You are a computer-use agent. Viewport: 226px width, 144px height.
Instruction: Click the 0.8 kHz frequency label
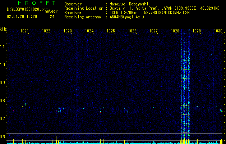(3, 101)
